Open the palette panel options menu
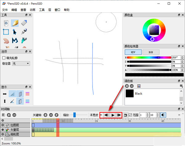The height and width of the screenshot is (146, 185). [181, 86]
